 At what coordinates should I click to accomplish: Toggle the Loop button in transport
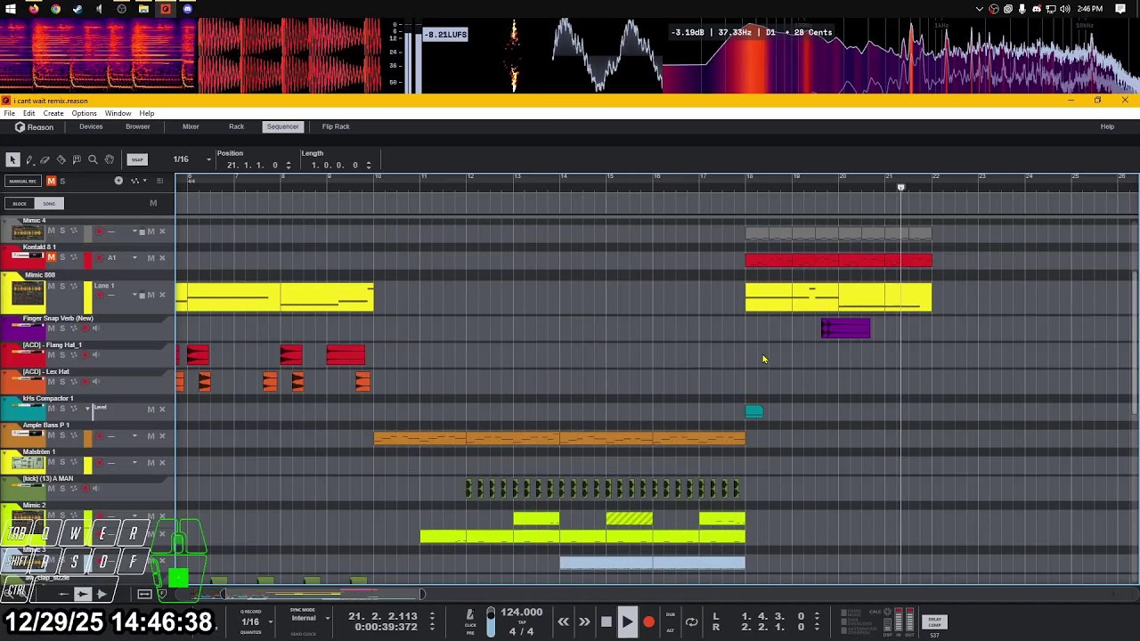tap(691, 622)
